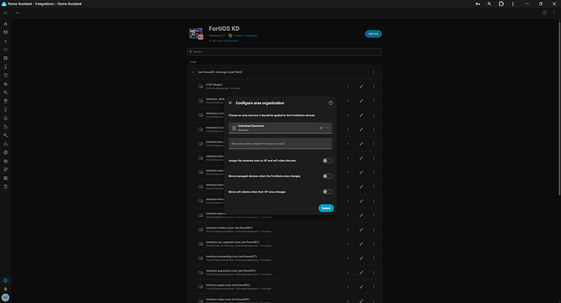Open three-dot menu for Interface mpan
This screenshot has width=561, height=303.
pyautogui.click(x=373, y=287)
